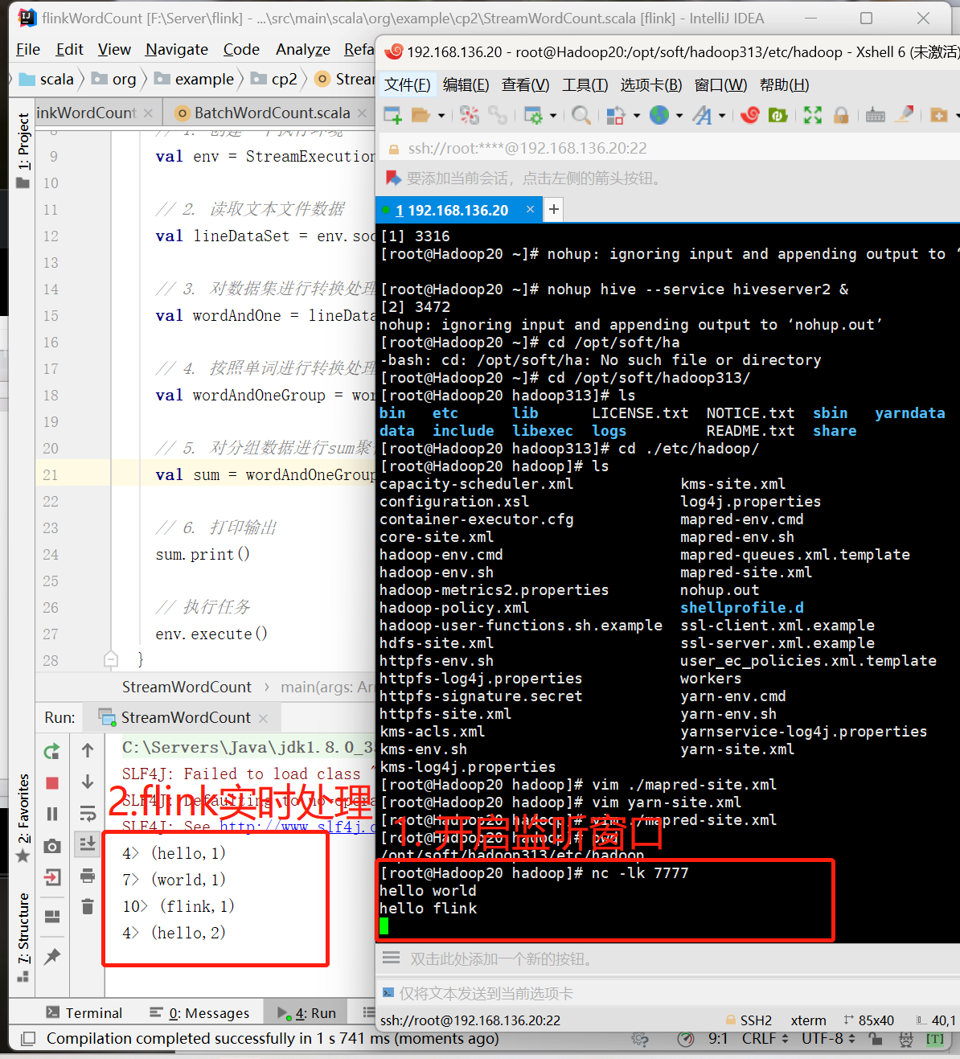Pause output in the IntelliJ Run panel
Image resolution: width=960 pixels, height=1059 pixels.
52,814
